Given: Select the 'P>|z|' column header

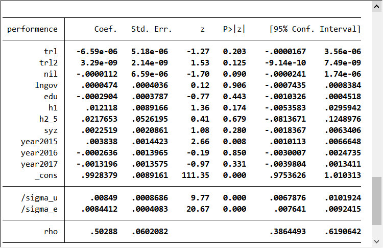Looking at the screenshot, I should coord(234,29).
